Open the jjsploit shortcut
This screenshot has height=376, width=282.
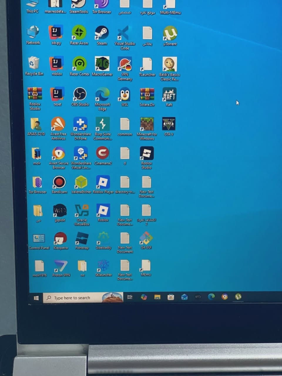click(60, 211)
